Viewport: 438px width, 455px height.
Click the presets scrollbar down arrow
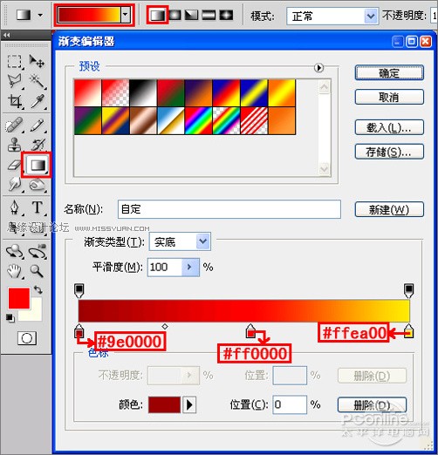324,169
